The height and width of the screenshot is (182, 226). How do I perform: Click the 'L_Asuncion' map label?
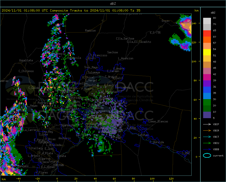pyautogui.click(x=126, y=58)
